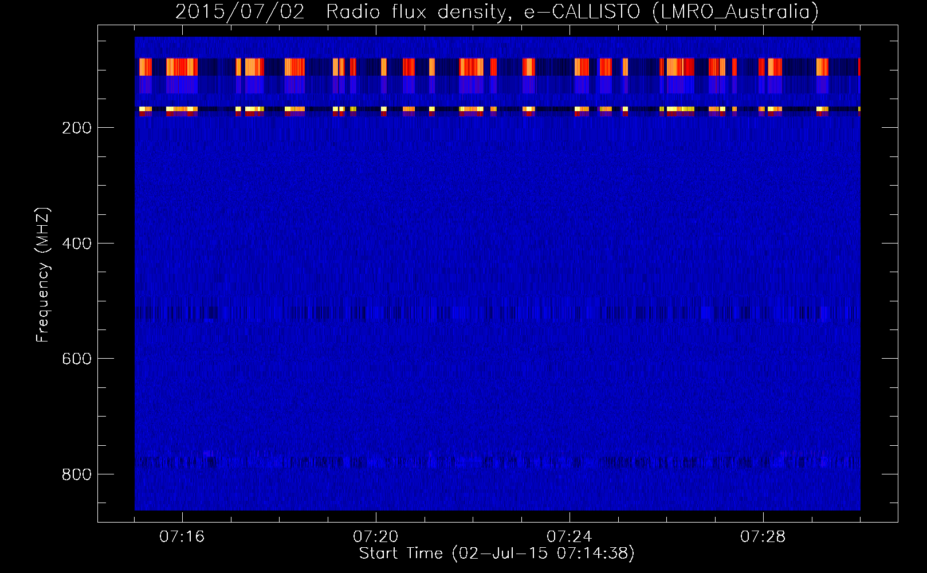Select the 'Frequency (MHZ)' axis label

[43, 275]
